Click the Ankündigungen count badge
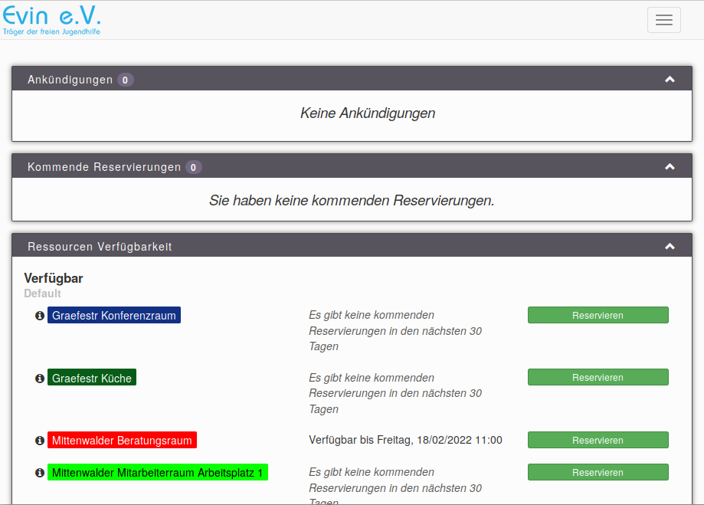The image size is (704, 505). pos(126,80)
